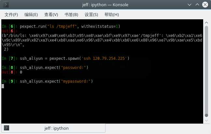
Task: Select the jeff : ipython tab
Action: click(53, 128)
